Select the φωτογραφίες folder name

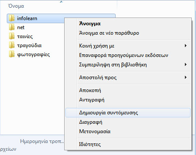tap(33, 54)
